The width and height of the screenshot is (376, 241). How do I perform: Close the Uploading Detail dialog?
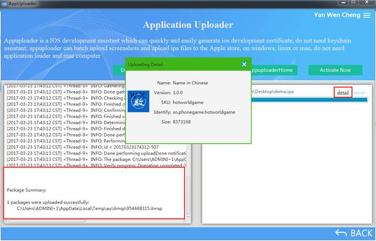(244, 65)
